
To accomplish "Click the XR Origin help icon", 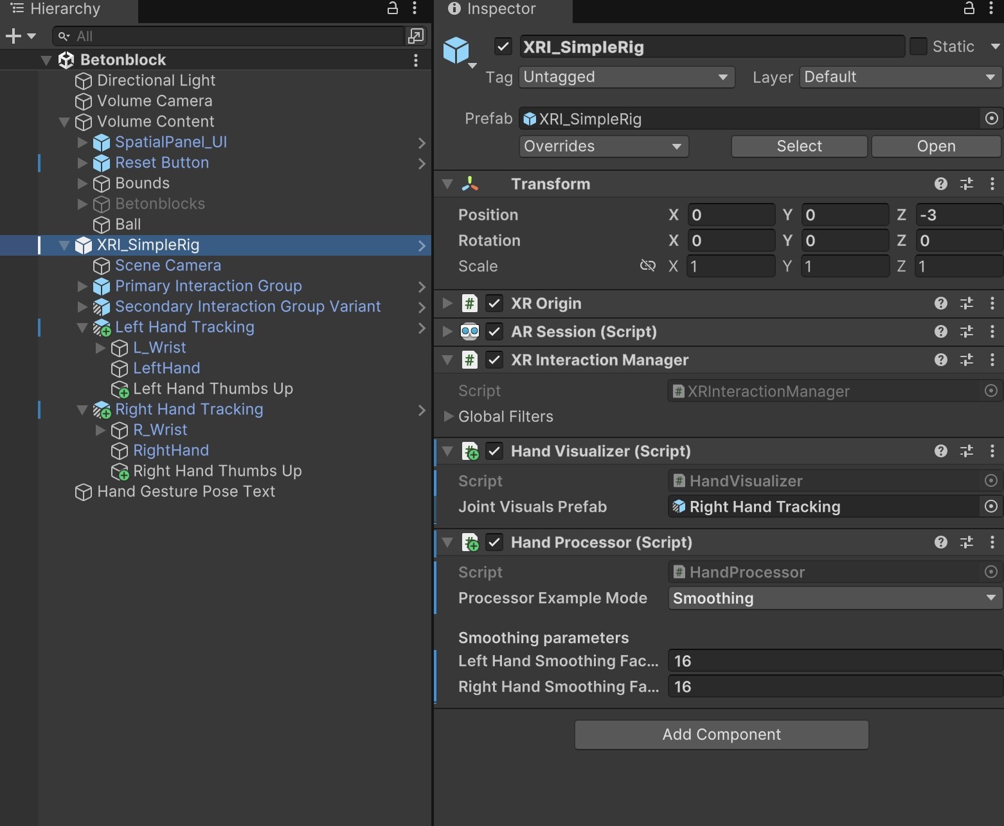I will (x=940, y=303).
